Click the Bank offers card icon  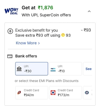[x=10, y=56]
